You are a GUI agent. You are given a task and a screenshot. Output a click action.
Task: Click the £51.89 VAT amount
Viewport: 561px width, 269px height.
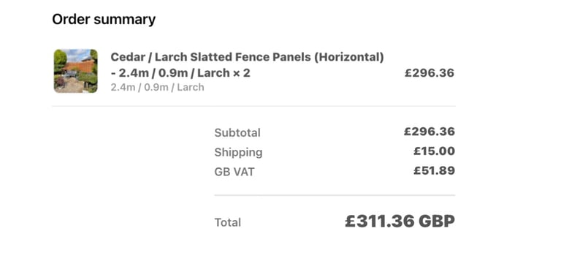(434, 170)
